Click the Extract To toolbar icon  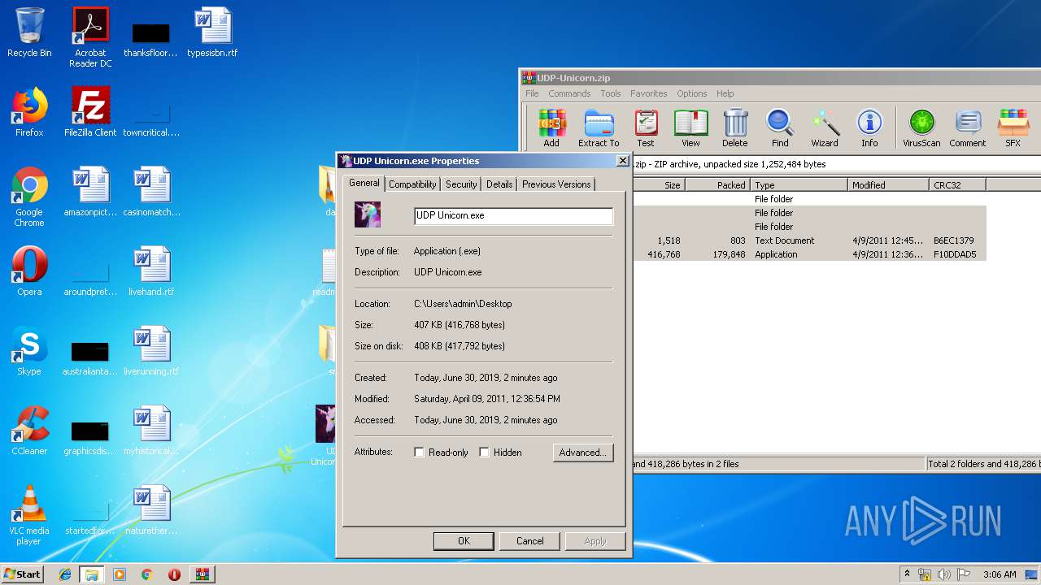tap(599, 128)
